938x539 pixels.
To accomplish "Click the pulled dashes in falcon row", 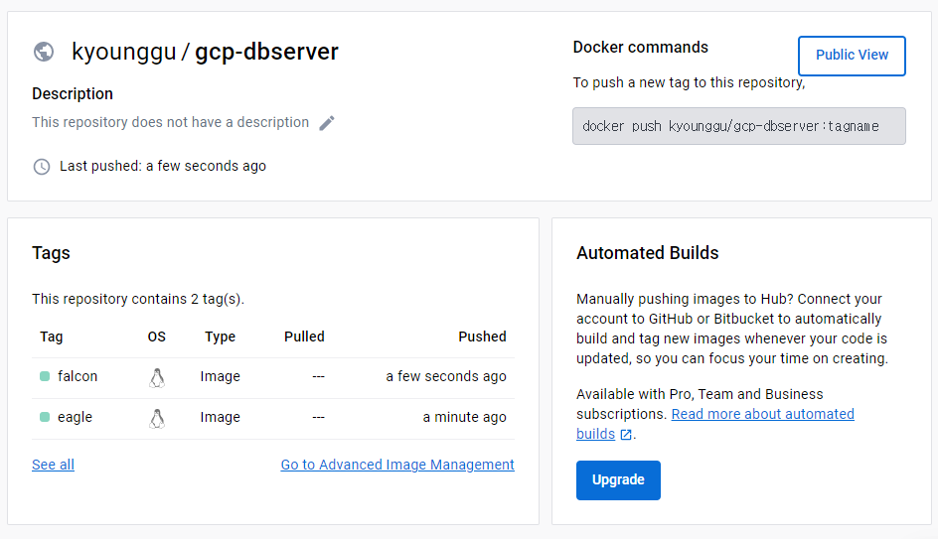I will (318, 376).
